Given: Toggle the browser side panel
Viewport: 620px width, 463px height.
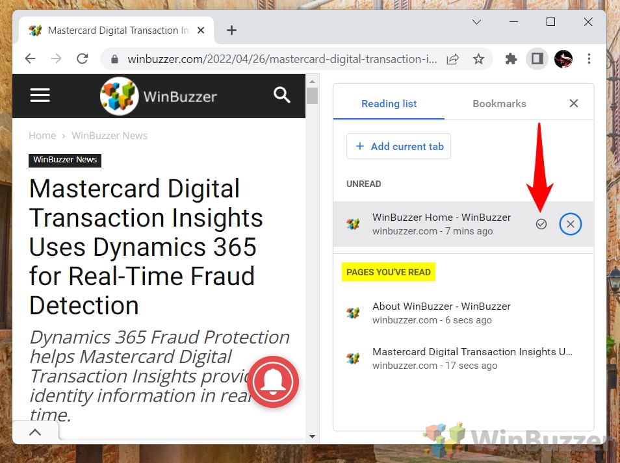Looking at the screenshot, I should click(537, 59).
